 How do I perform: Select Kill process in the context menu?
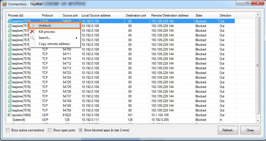click(54, 32)
